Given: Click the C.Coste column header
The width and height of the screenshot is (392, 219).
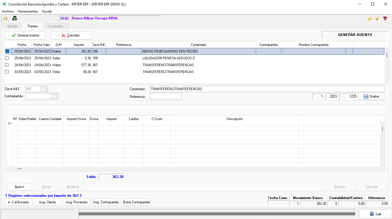Looking at the screenshot, I should 157,119.
